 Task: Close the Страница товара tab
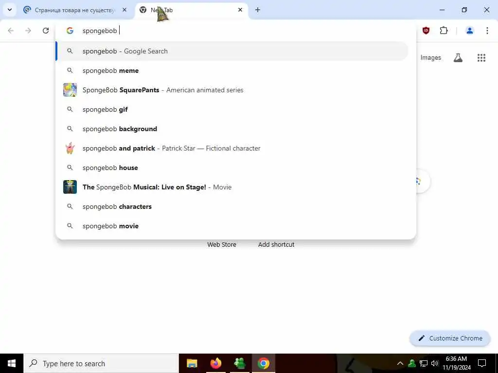tap(124, 10)
